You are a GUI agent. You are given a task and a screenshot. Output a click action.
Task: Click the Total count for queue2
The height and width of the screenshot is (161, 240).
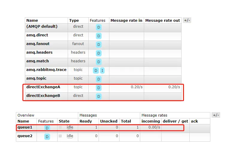point(138,136)
